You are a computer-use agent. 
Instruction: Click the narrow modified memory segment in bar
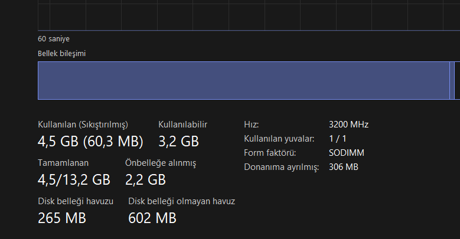[452, 80]
